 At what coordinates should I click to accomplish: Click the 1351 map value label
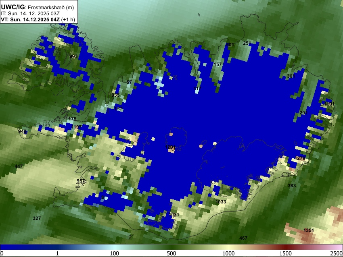(309, 230)
